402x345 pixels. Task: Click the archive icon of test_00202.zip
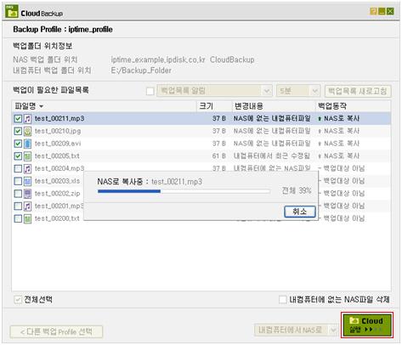pos(27,194)
